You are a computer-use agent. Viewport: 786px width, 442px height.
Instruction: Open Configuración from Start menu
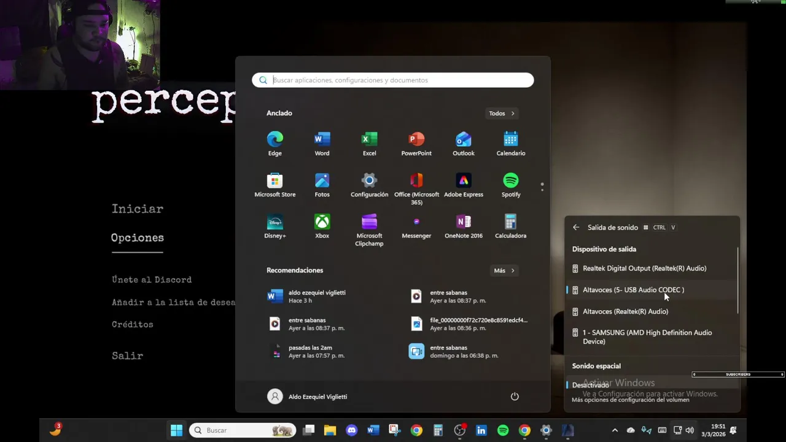[369, 185]
